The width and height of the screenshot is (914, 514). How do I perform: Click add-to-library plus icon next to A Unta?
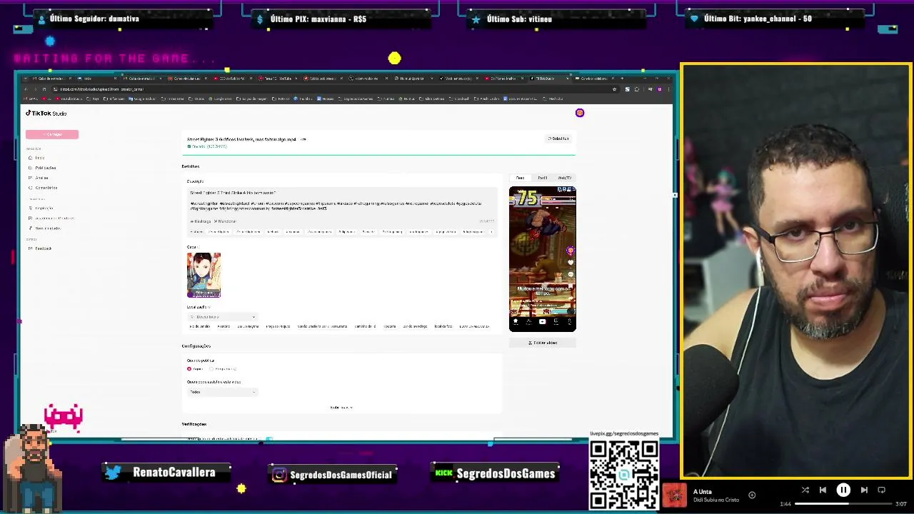click(x=752, y=495)
